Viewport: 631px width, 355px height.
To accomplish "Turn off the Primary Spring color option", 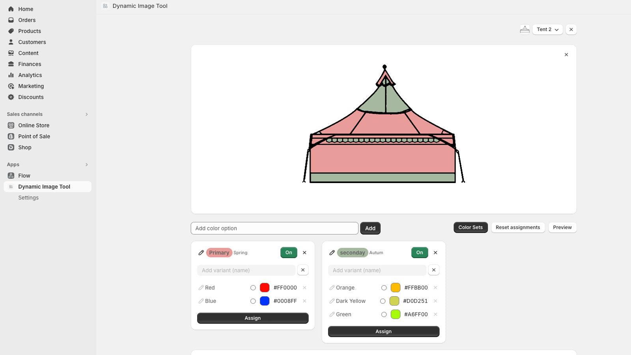I will 288,252.
